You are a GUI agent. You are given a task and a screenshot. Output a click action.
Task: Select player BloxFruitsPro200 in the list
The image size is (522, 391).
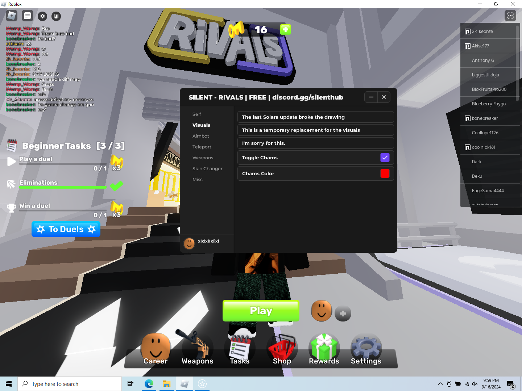click(490, 89)
